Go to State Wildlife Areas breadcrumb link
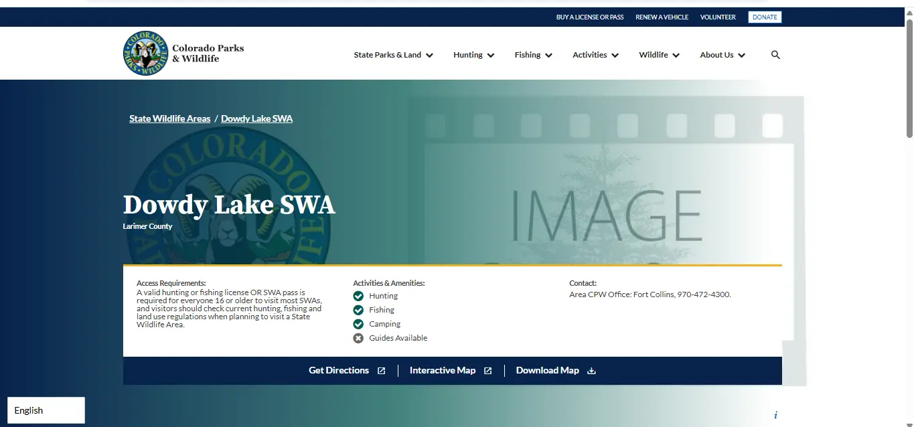The height and width of the screenshot is (427, 914). (170, 118)
